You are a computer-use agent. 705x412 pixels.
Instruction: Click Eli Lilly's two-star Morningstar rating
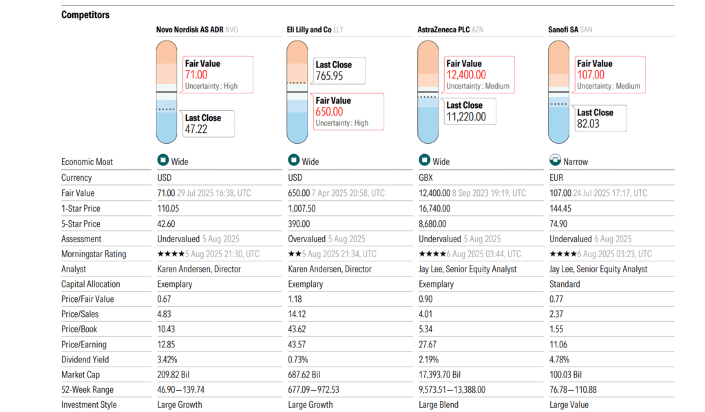(x=294, y=254)
